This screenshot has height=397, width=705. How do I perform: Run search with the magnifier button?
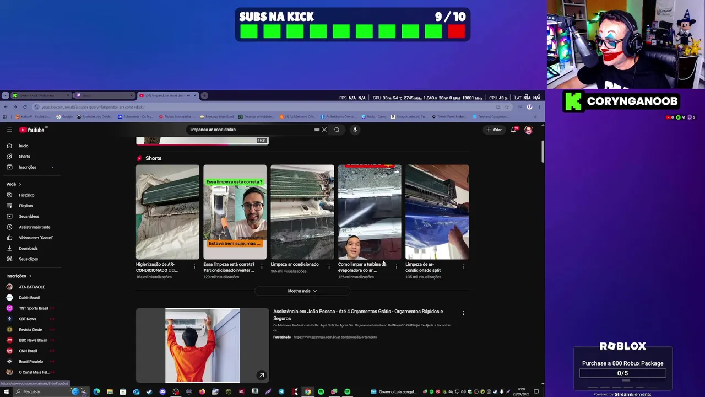point(337,130)
